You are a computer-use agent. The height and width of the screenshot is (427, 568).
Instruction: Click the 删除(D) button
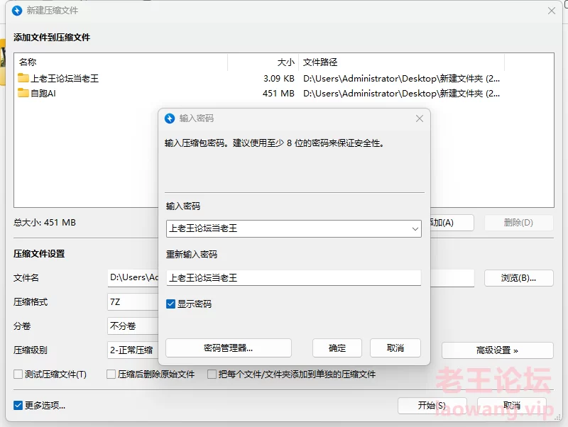pyautogui.click(x=519, y=223)
